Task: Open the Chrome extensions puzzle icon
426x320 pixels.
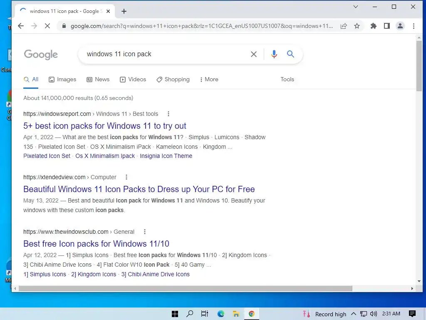Action: [374, 26]
